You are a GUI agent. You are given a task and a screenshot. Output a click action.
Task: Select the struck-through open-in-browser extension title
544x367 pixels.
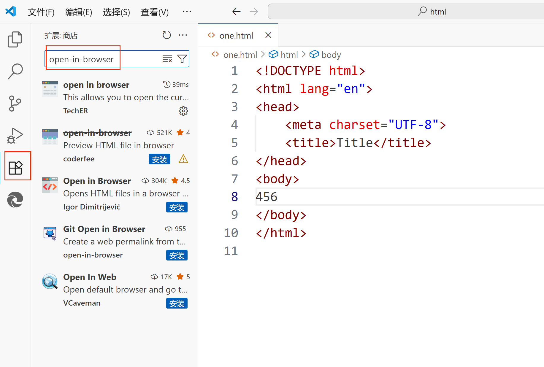pos(97,133)
